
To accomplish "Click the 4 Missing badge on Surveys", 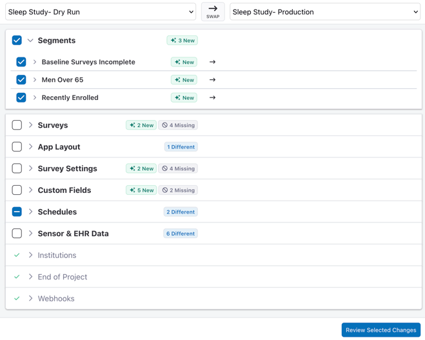I will point(179,125).
